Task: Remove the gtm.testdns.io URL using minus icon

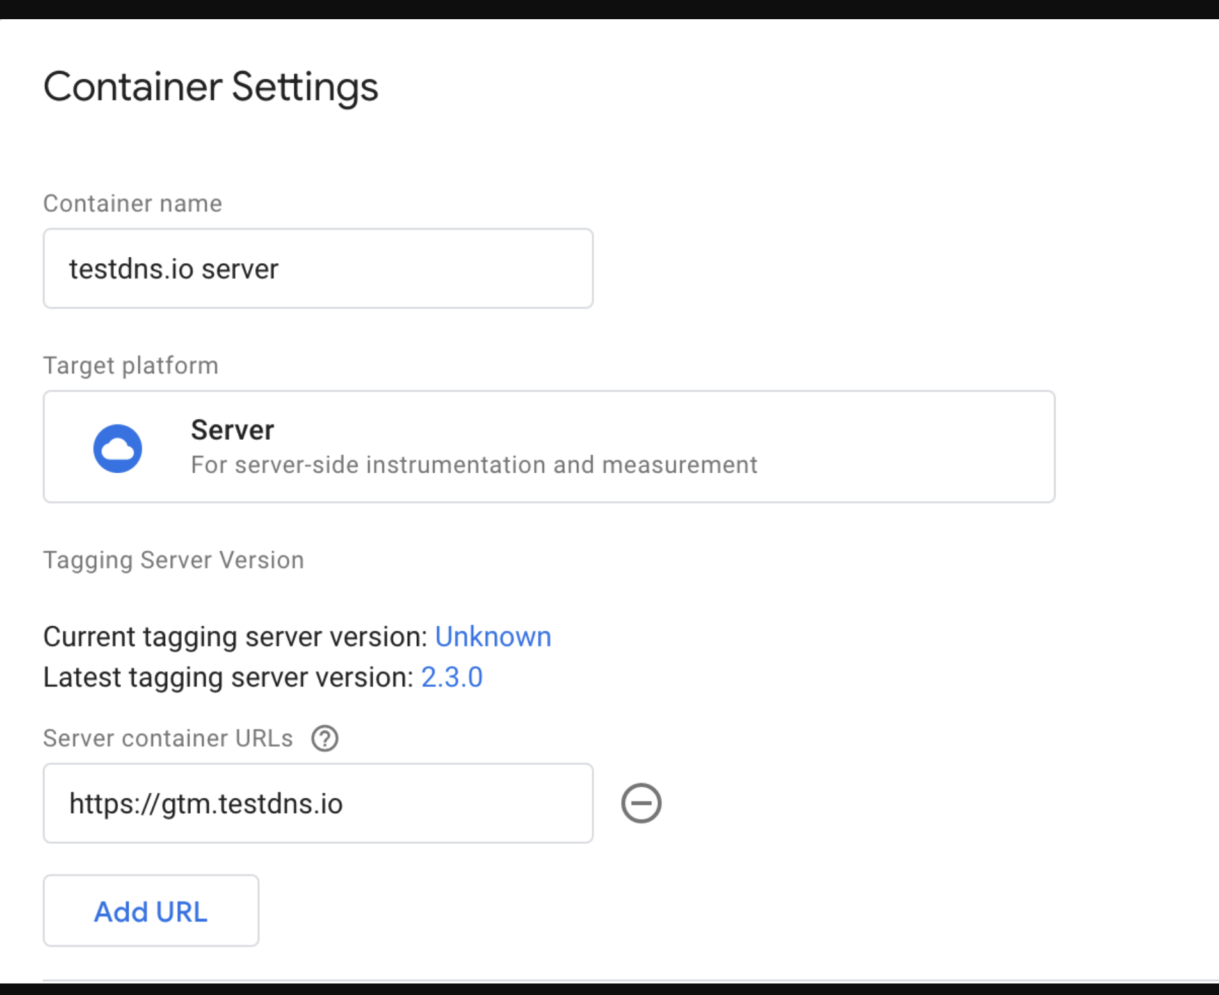Action: (x=641, y=803)
